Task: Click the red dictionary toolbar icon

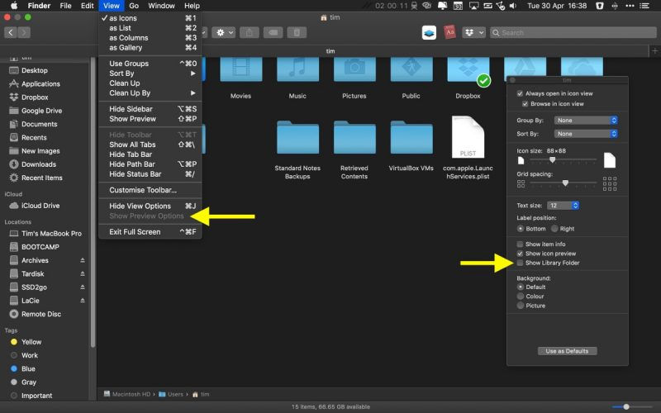Action: pos(449,32)
